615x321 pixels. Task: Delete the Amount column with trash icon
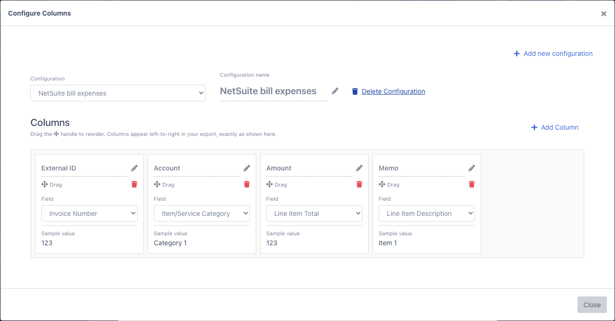click(x=359, y=184)
